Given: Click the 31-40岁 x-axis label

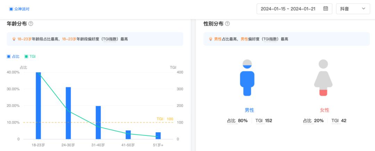Looking at the screenshot, I should pos(98,145).
